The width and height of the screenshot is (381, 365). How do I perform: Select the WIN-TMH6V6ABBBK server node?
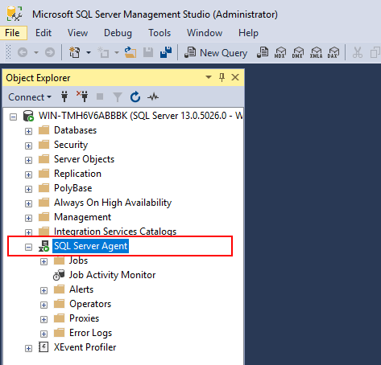[140, 116]
